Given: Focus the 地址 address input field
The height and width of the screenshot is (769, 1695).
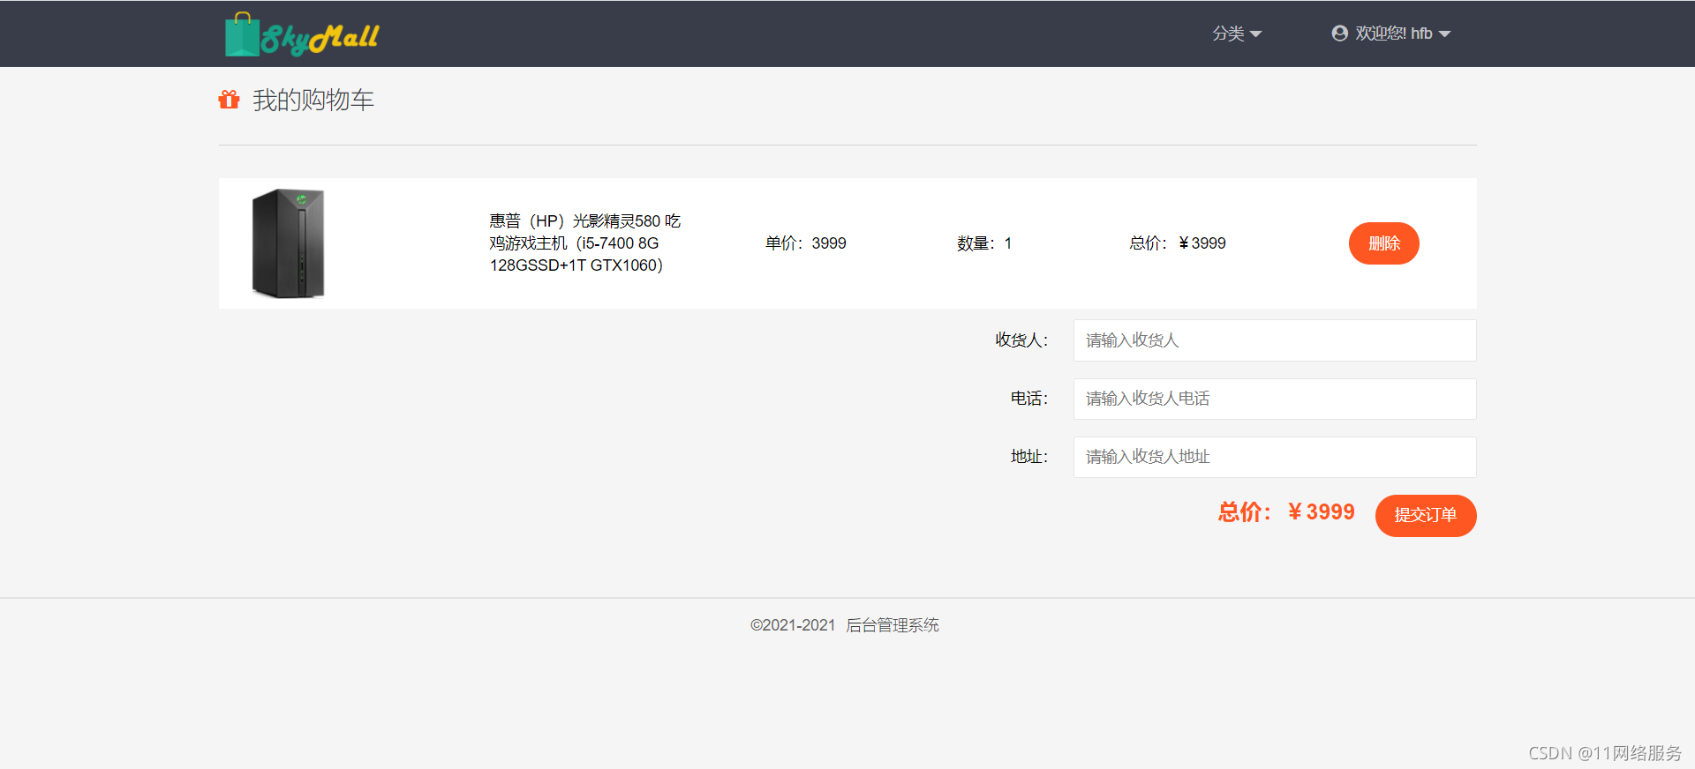Looking at the screenshot, I should pos(1274,457).
